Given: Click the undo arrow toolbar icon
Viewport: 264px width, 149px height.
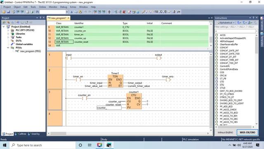Looking at the screenshot, I should point(85,12).
